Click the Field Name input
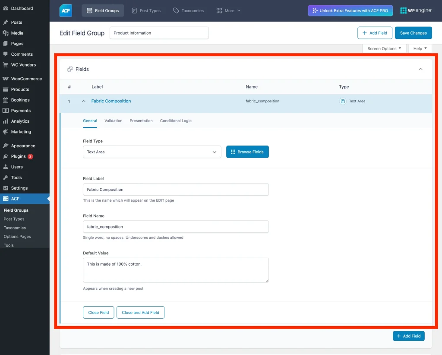The height and width of the screenshot is (355, 442). tap(176, 227)
